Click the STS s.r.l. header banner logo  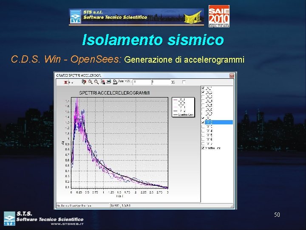pyautogui.click(x=136, y=17)
